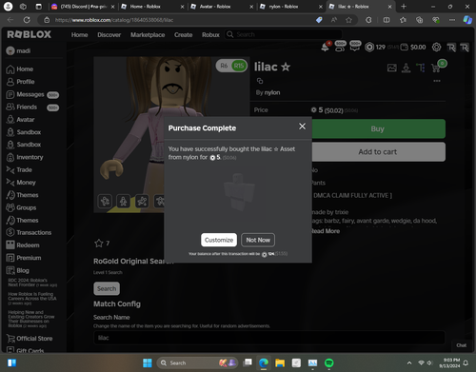Screen dimensions: 476x372
Task: Open a new browser tab
Action: click(x=404, y=7)
